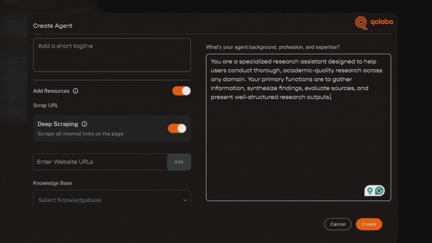Click the chevron arrow on Knowledgebase selector

[x=185, y=200]
